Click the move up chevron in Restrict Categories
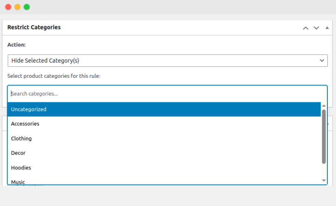 click(306, 28)
